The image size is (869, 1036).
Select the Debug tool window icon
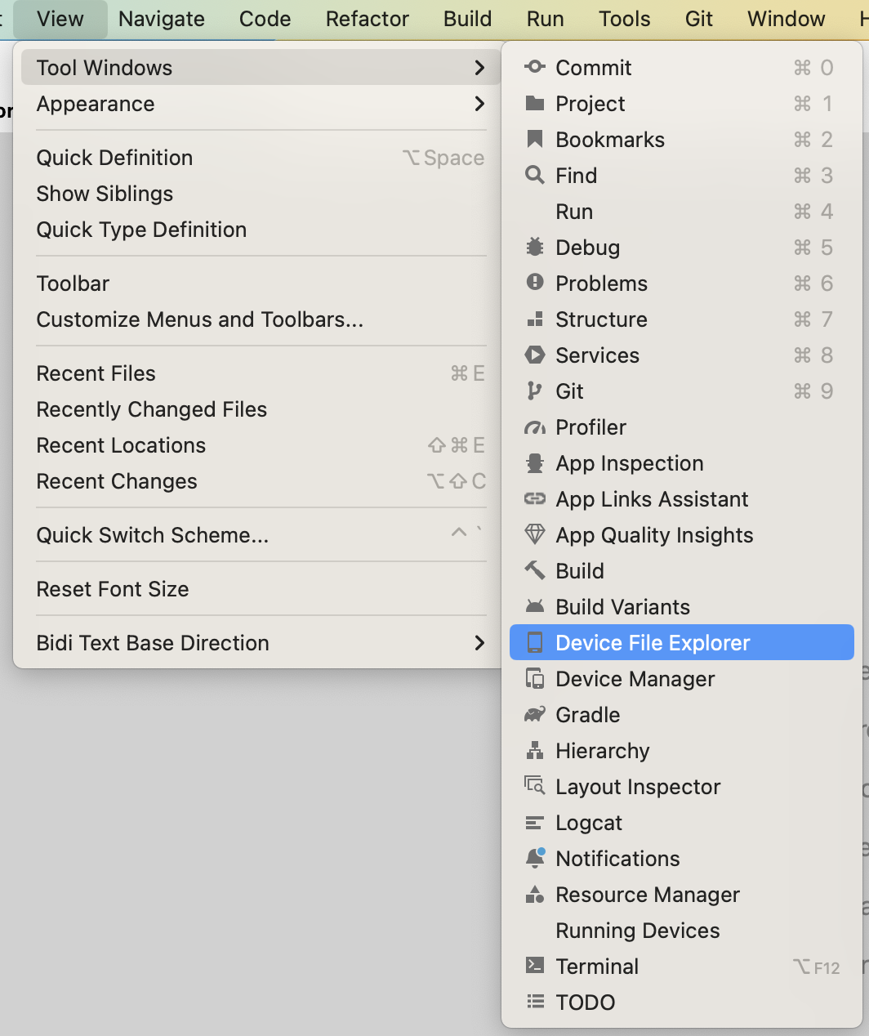coord(535,247)
